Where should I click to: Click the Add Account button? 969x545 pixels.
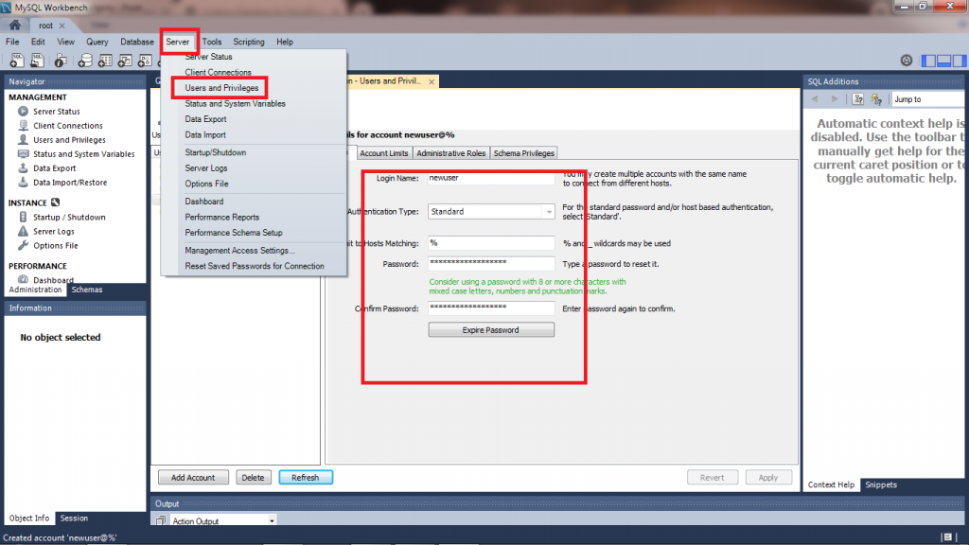point(193,478)
